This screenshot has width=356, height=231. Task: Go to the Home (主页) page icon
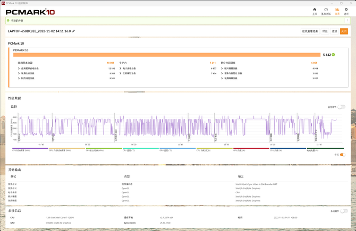tap(315, 10)
